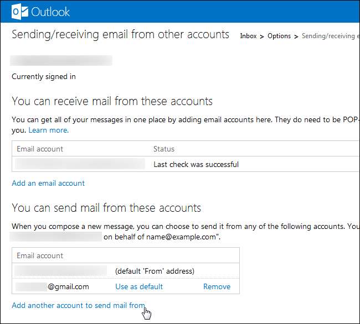Select the Sending/receiving breadcrumb item
Viewport: 360px width, 324px height.
pos(329,36)
